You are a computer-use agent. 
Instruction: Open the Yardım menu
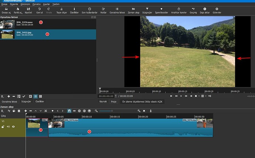56,4
